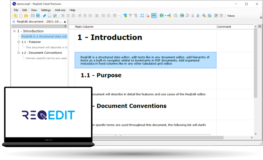Collapse the 1.1 - Purpose tree node
The height and width of the screenshot is (160, 263).
pos(19,42)
